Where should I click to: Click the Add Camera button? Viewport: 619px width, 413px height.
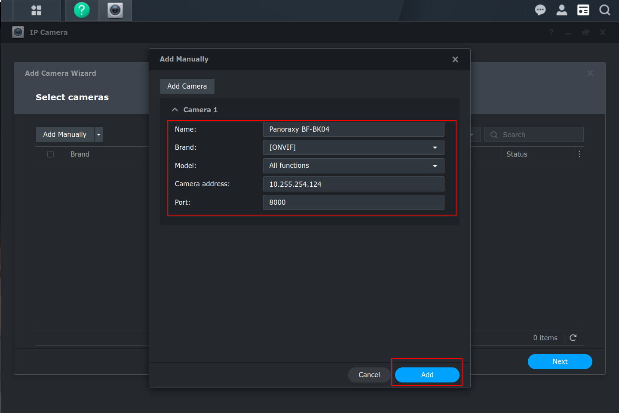pos(187,86)
